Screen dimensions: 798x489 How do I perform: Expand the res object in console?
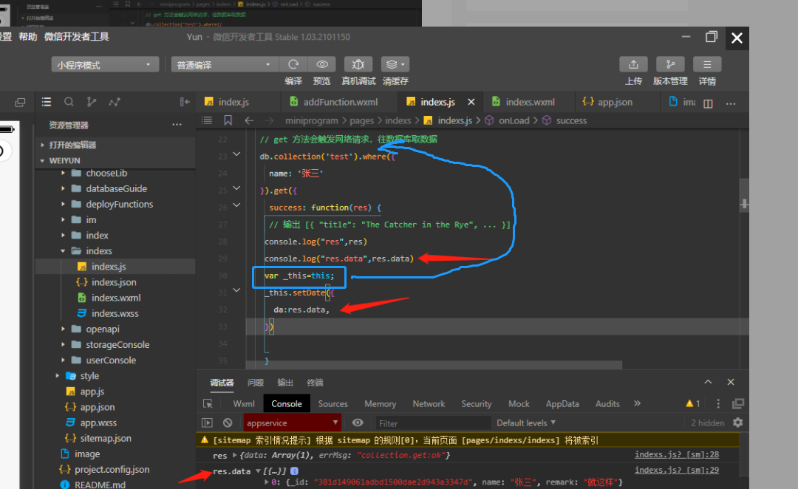pos(235,455)
